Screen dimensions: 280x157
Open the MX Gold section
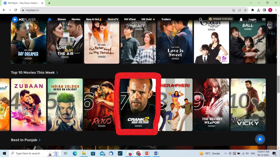148,19
